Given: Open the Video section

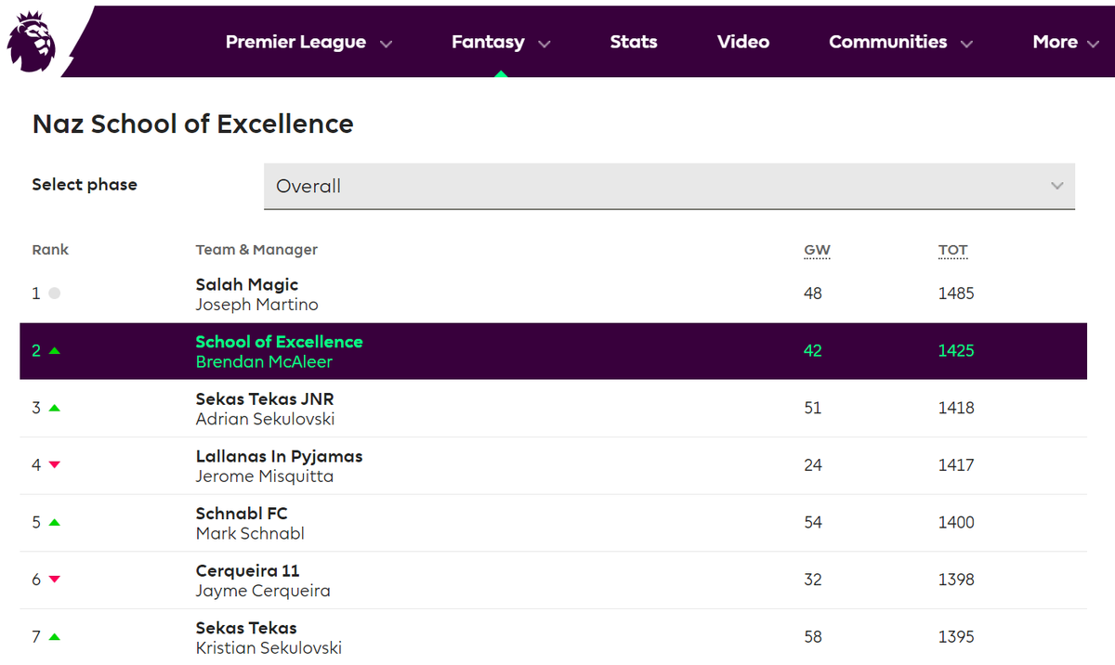Looking at the screenshot, I should 743,43.
